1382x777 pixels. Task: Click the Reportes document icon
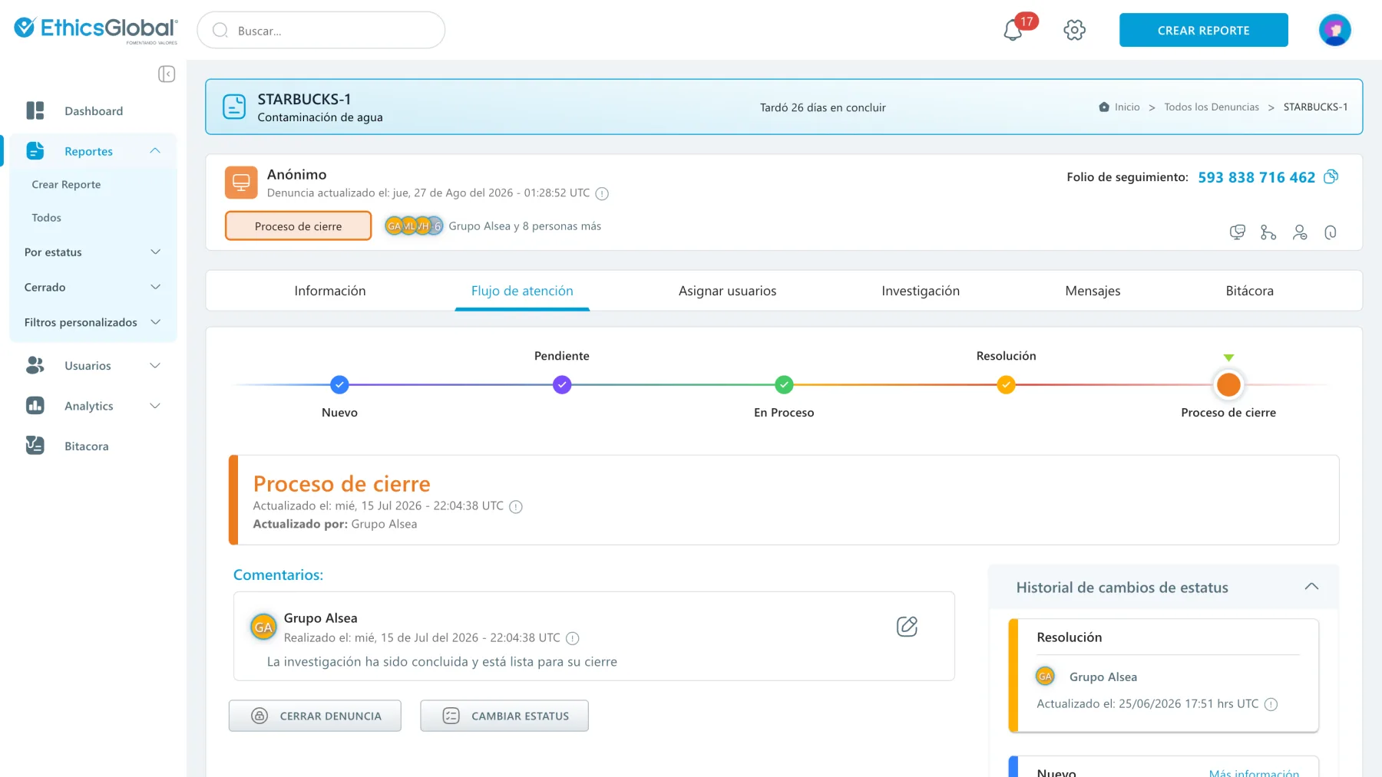[35, 151]
